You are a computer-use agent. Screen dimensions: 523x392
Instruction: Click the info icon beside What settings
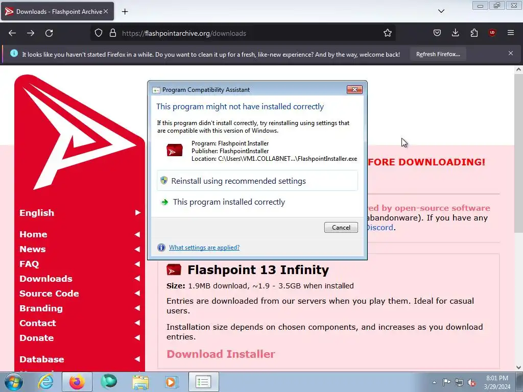(161, 248)
